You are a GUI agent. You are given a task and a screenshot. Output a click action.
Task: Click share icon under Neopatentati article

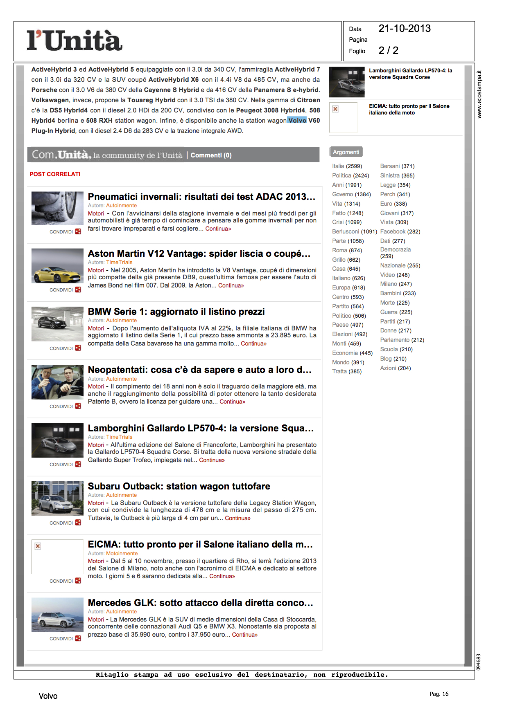[78, 406]
